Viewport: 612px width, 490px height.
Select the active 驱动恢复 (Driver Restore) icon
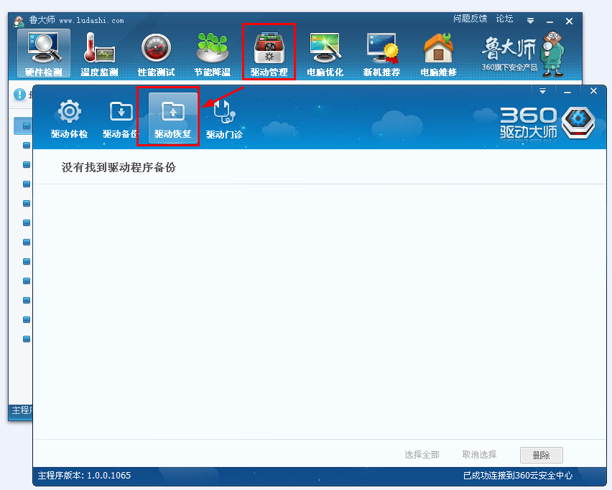point(168,115)
